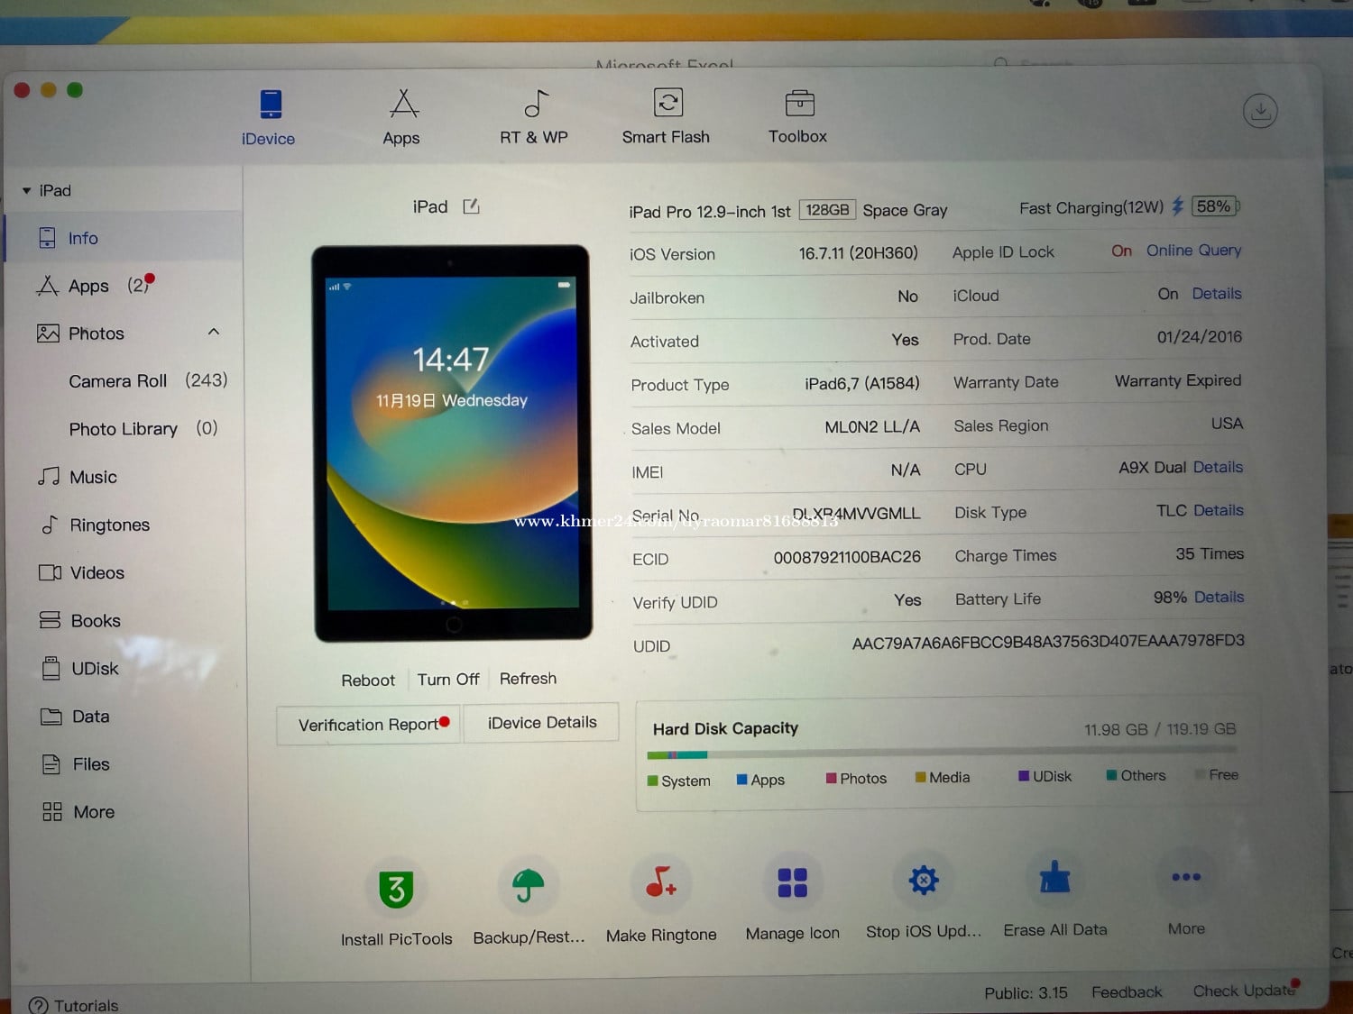Click the iPad screen preview thumbnail
The width and height of the screenshot is (1353, 1014).
tap(453, 443)
